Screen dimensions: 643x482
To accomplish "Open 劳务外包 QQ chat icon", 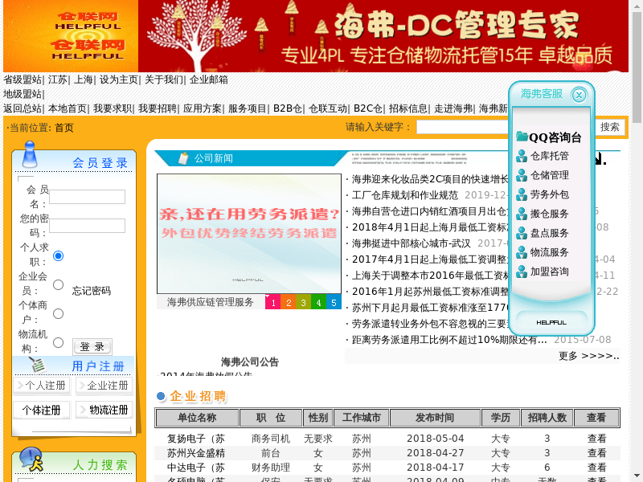I will 521,194.
